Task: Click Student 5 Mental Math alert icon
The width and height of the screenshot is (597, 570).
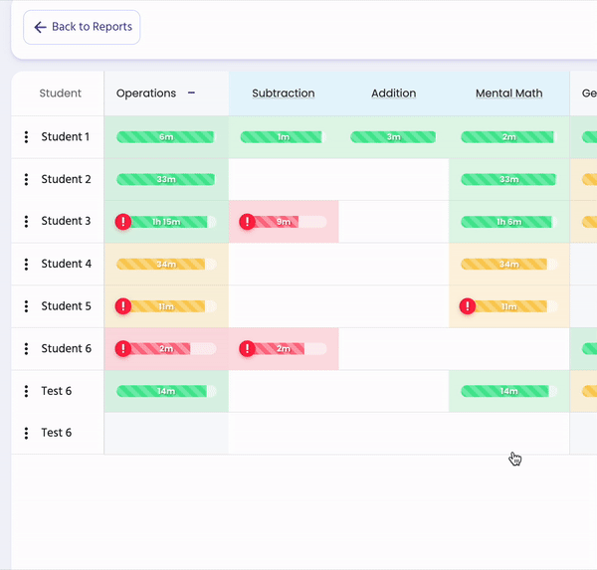Action: pos(468,306)
